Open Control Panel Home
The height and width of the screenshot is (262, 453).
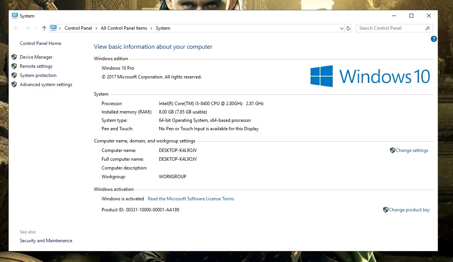(40, 43)
